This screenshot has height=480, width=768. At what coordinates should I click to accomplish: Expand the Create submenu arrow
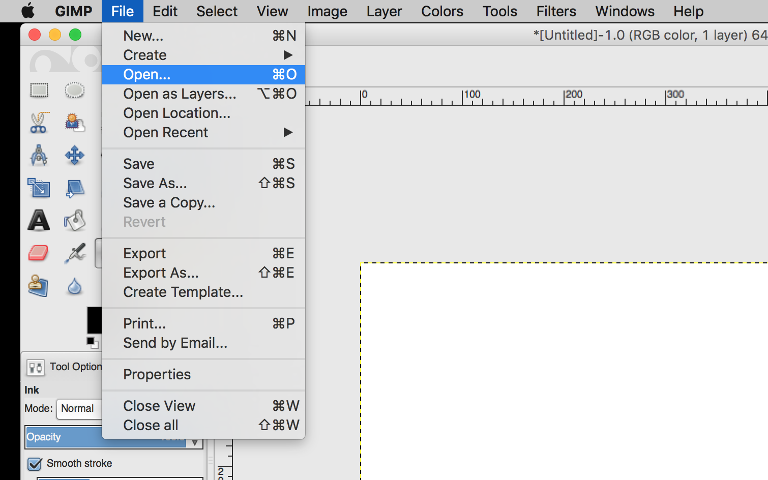[x=288, y=55]
